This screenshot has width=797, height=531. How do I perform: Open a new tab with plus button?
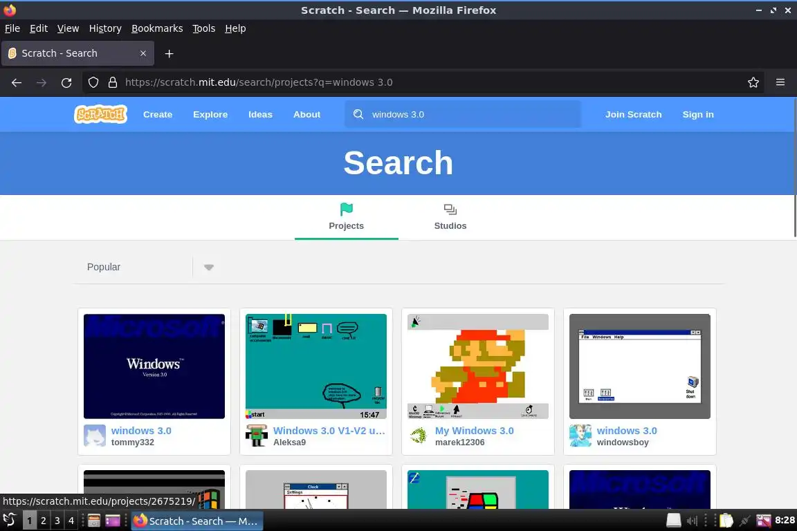point(170,53)
